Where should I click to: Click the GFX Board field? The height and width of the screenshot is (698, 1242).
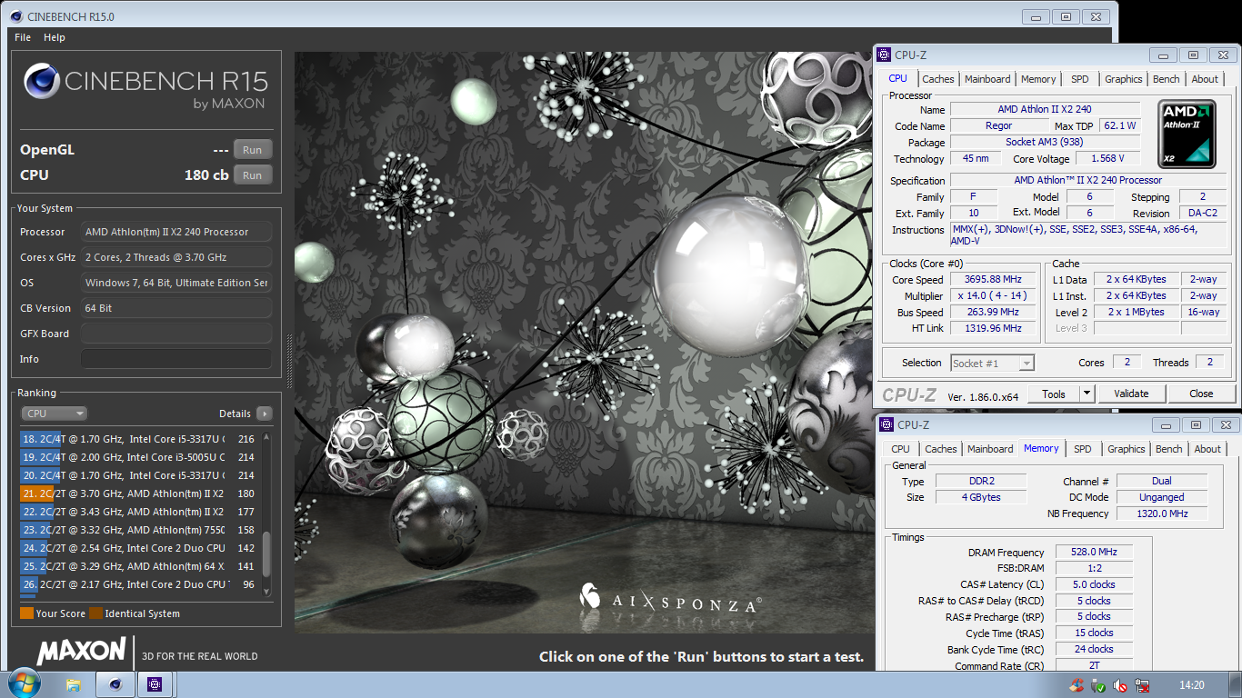pos(176,334)
